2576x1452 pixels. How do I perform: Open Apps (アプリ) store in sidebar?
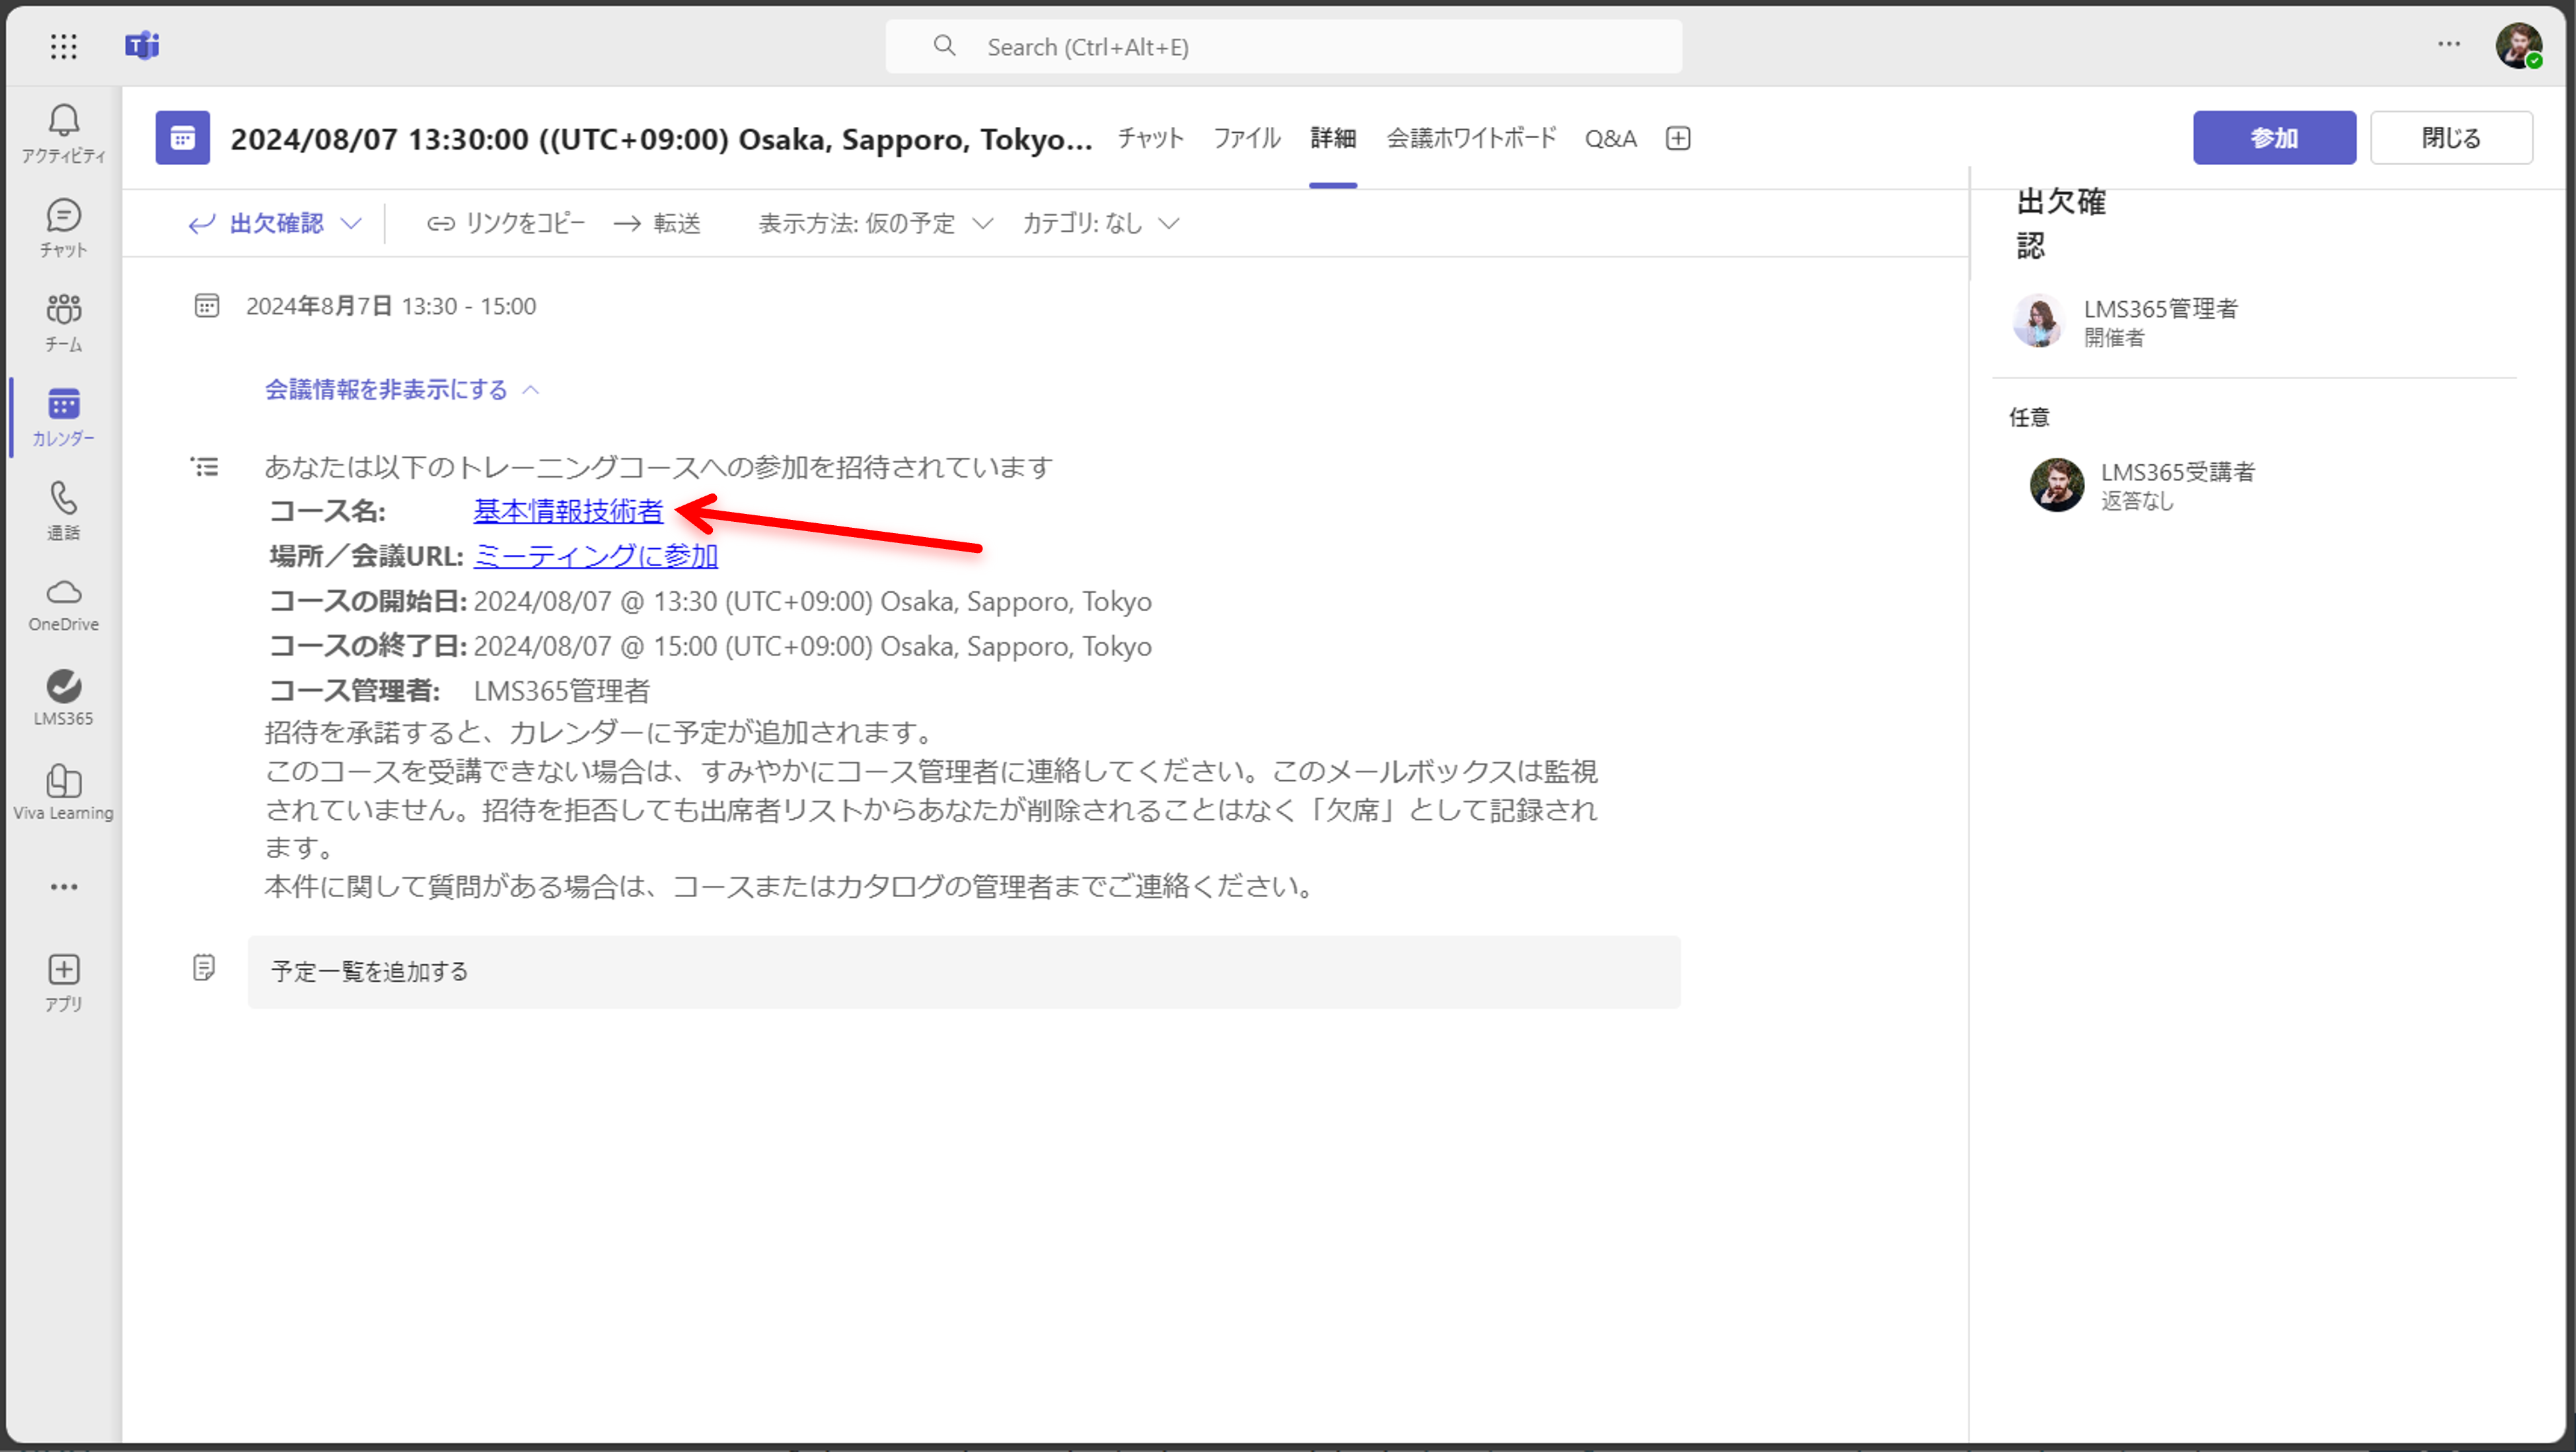coord(64,983)
